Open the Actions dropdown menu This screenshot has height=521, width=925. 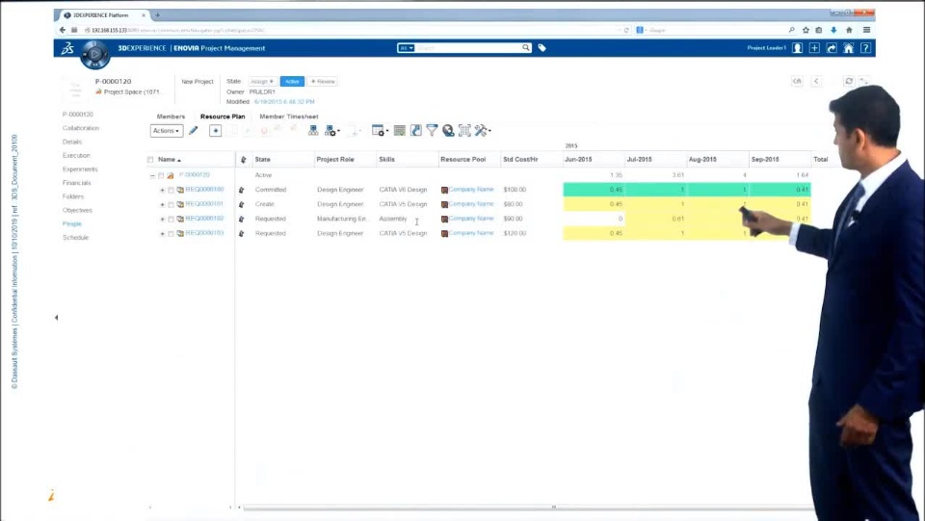pyautogui.click(x=167, y=131)
